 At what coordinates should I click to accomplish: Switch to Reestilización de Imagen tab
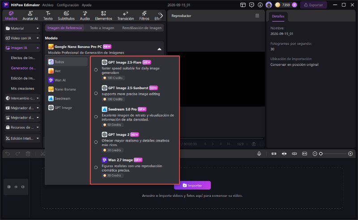point(142,28)
